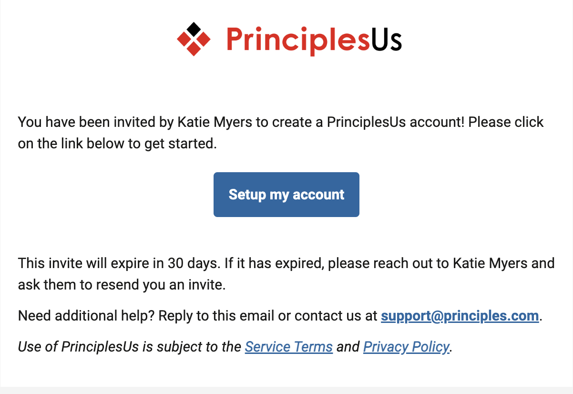Screen dimensions: 573x394
Task: Click the black "Us" part of the wordmark
Action: [x=386, y=40]
